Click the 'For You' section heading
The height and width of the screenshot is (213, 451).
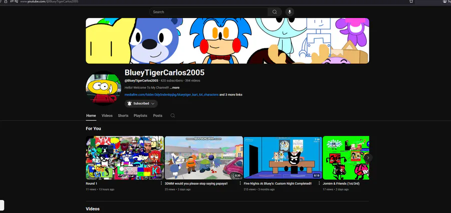93,128
